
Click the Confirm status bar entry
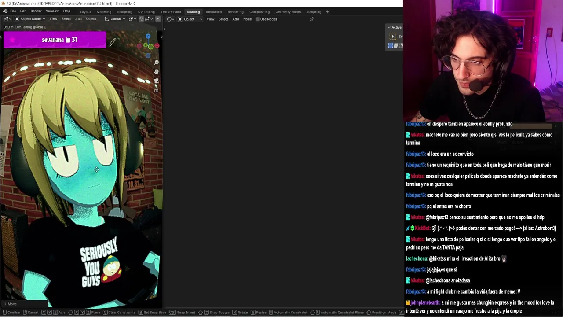(11, 312)
